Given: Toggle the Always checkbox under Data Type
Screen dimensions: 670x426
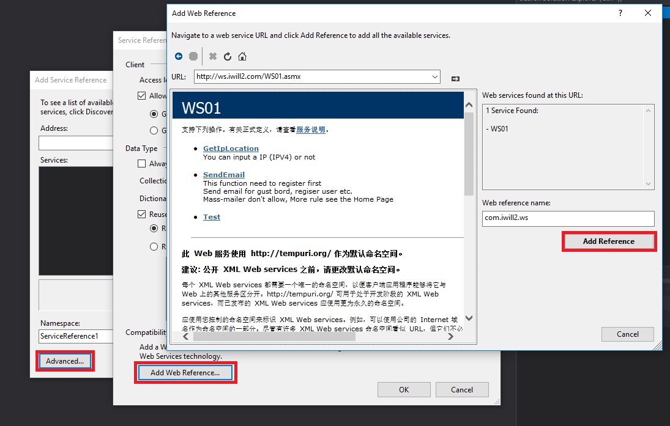Looking at the screenshot, I should coord(142,164).
